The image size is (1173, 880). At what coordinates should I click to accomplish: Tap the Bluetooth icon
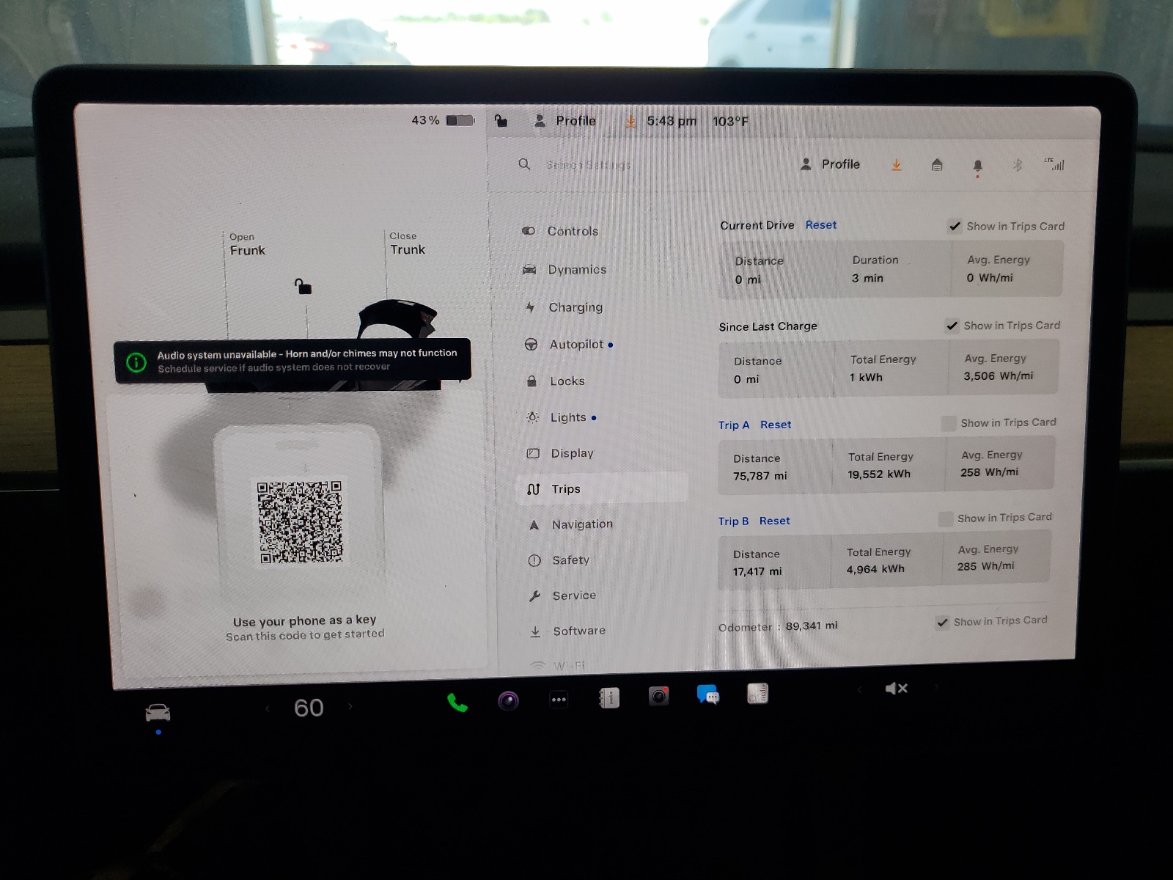tap(1017, 165)
